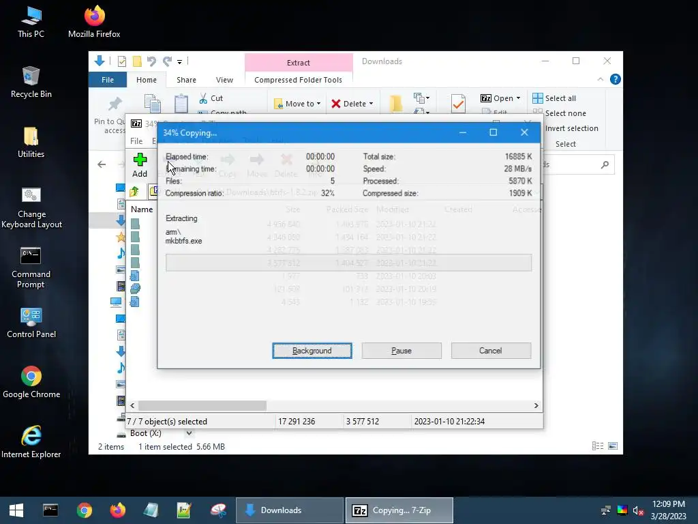698x524 pixels.
Task: Launch Internet Explorer from desktop
Action: point(31,442)
